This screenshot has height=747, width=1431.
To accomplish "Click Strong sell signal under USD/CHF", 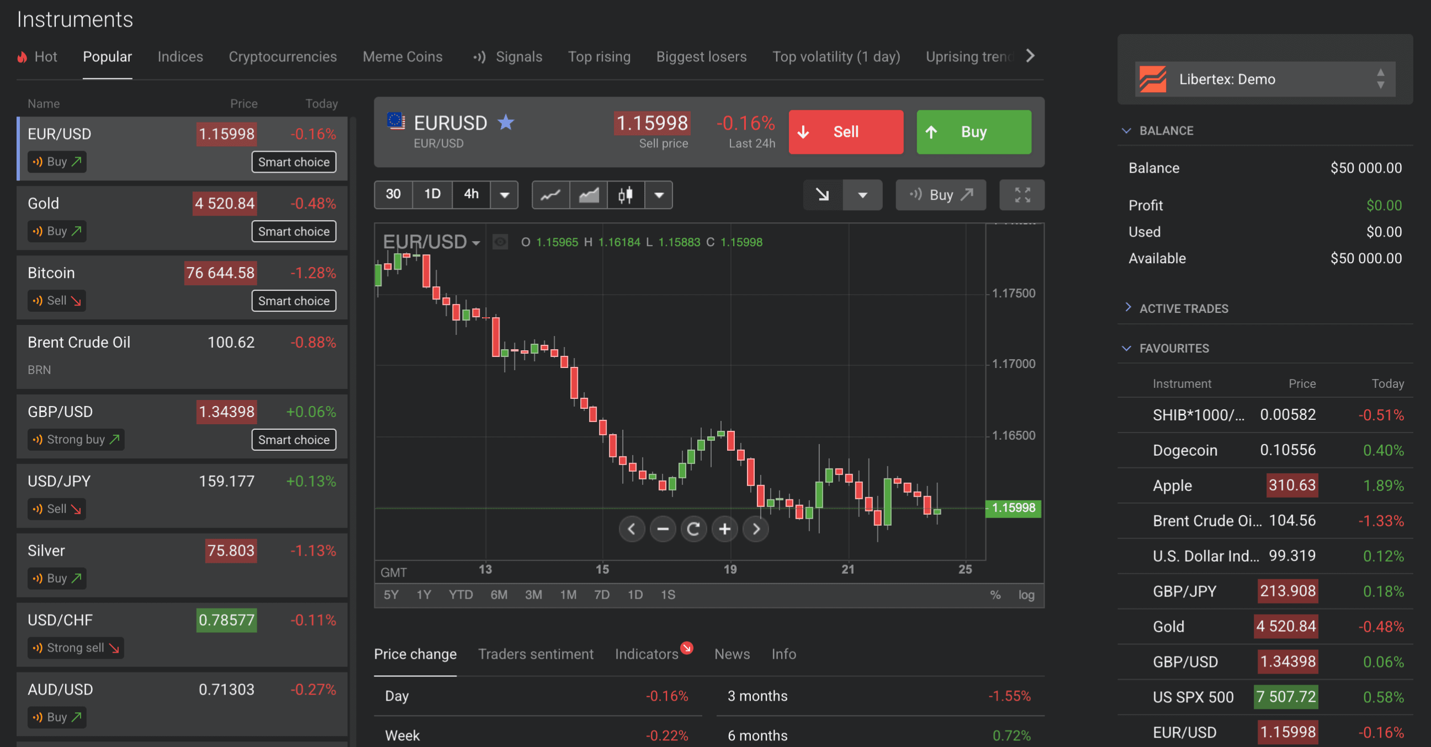I will pyautogui.click(x=76, y=648).
